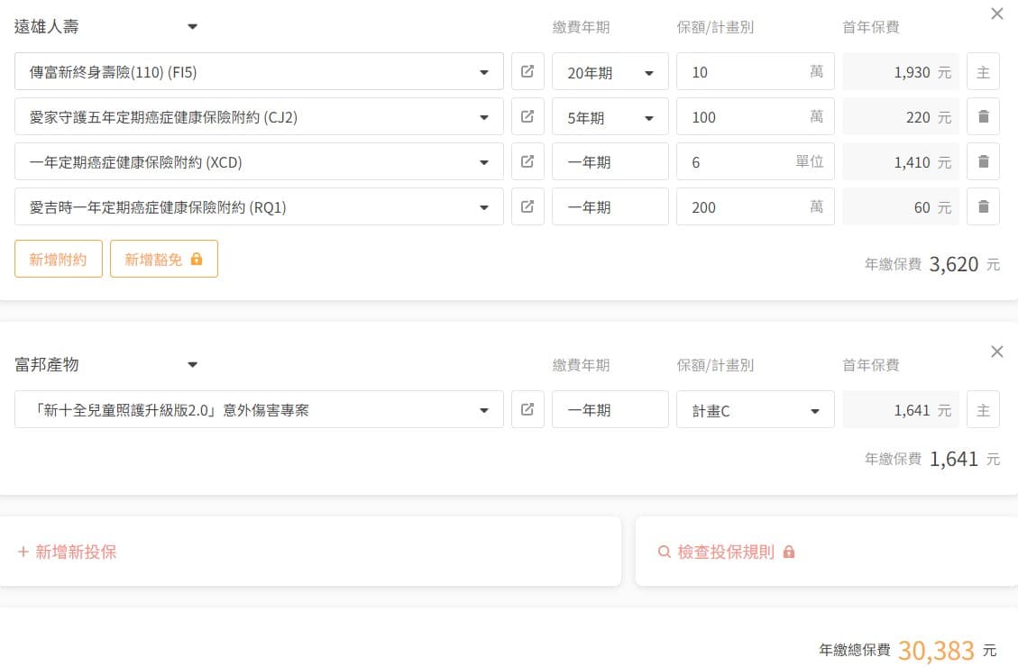
Task: Remove the 遠雄人壽 policy card
Action: pos(996,14)
